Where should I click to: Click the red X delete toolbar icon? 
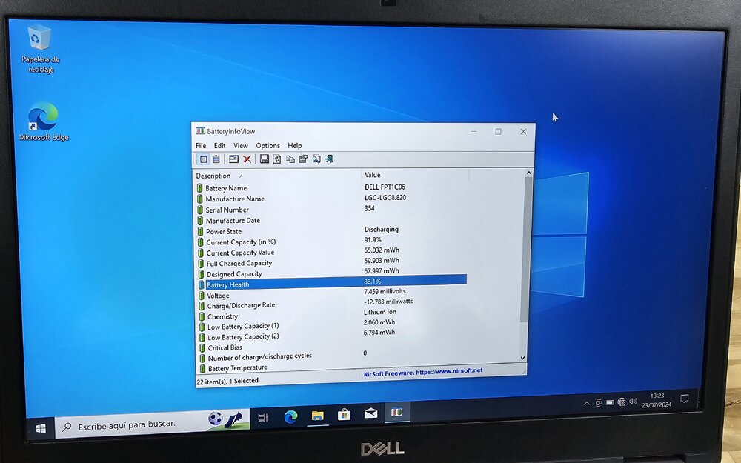[x=247, y=159]
